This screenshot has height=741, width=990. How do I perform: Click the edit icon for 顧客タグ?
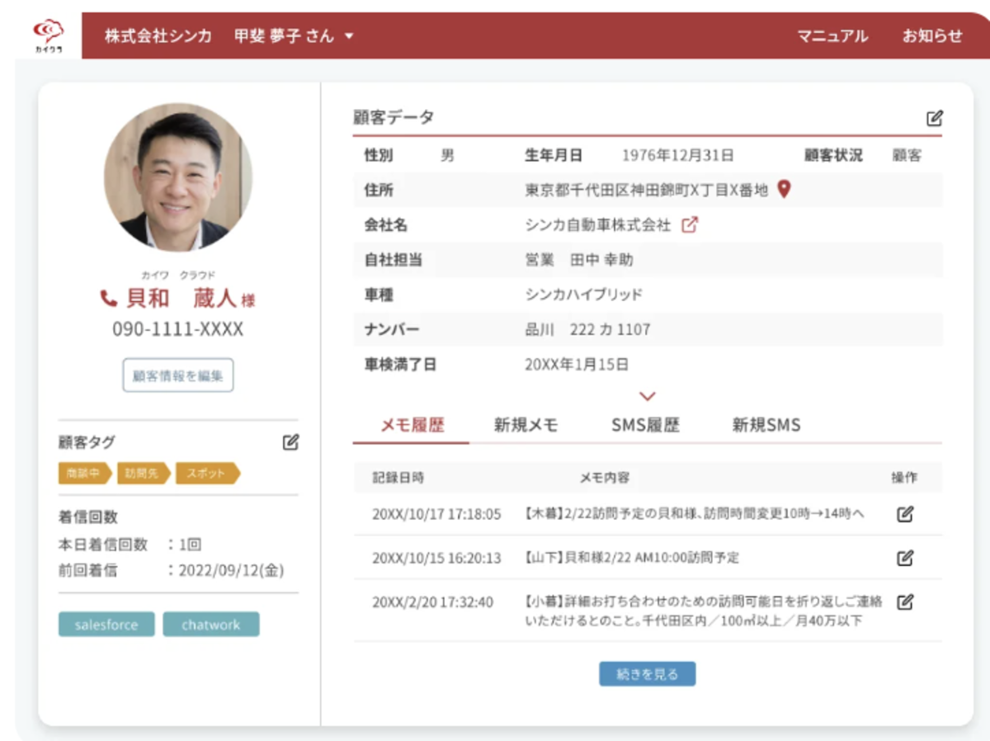(x=290, y=442)
